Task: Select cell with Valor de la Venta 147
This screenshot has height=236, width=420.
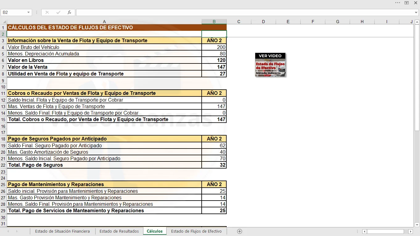Action: [214, 67]
